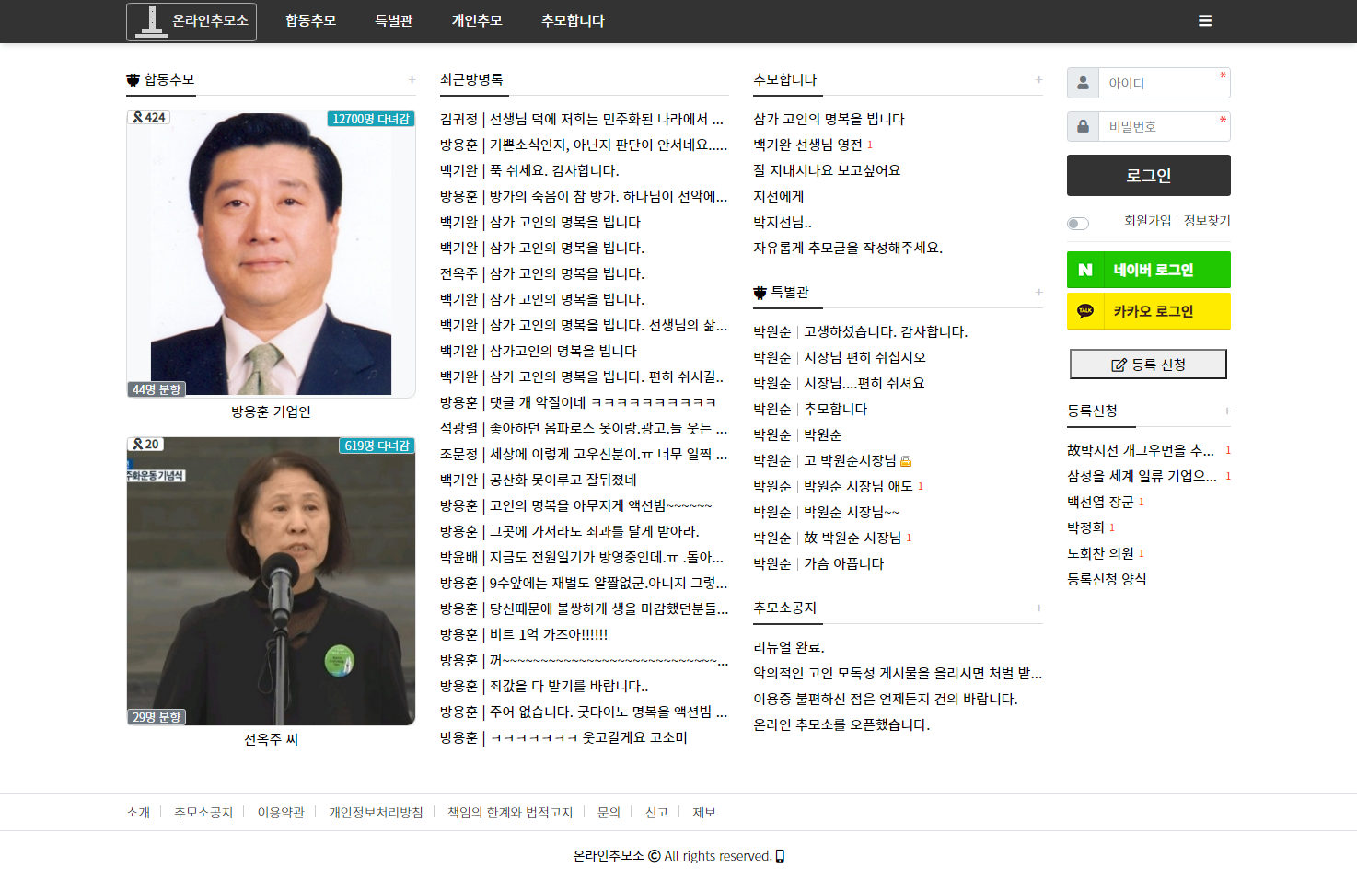Viewport: 1357px width, 880px height.
Task: Expand 추모합니다 section with plus icon
Action: point(1038,80)
